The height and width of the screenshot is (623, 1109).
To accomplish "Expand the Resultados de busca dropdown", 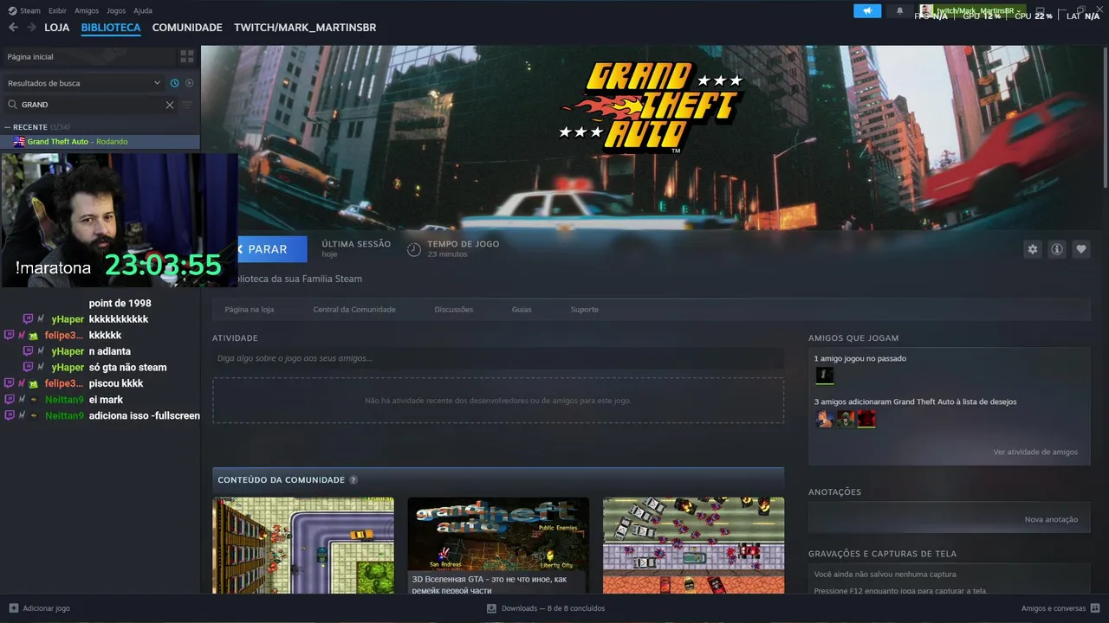I will [83, 83].
